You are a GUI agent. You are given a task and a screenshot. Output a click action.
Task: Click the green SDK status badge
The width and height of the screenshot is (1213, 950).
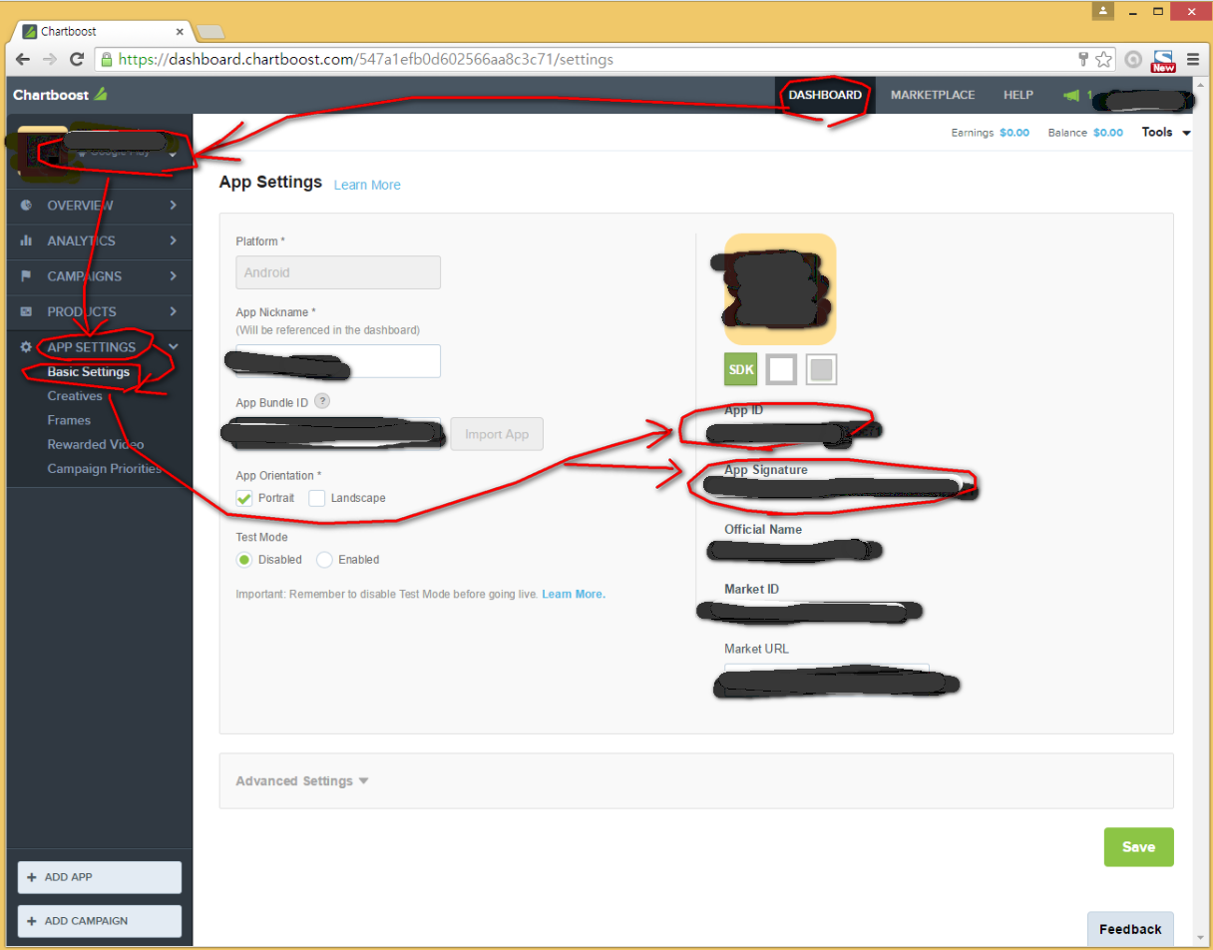(x=741, y=369)
